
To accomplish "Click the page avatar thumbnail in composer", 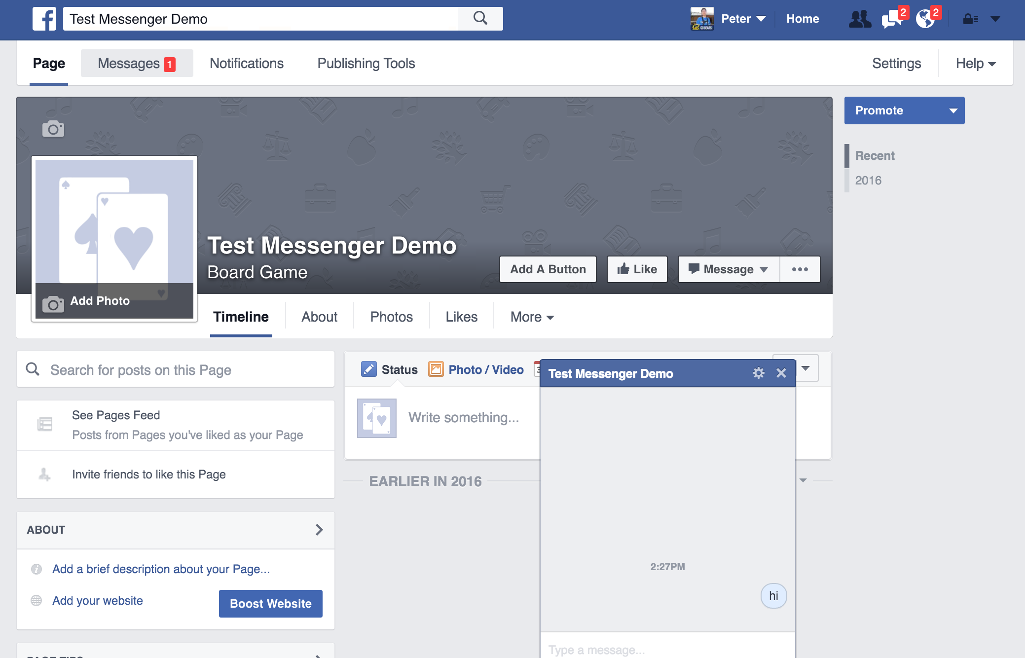I will (377, 418).
